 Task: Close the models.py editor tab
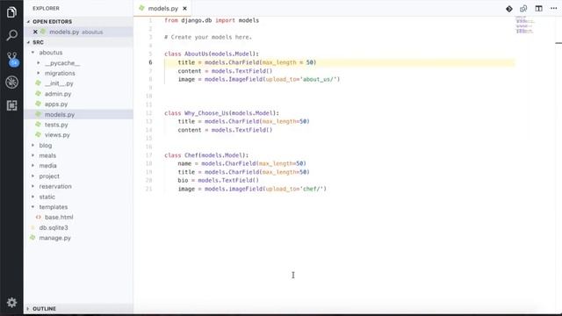coord(184,8)
